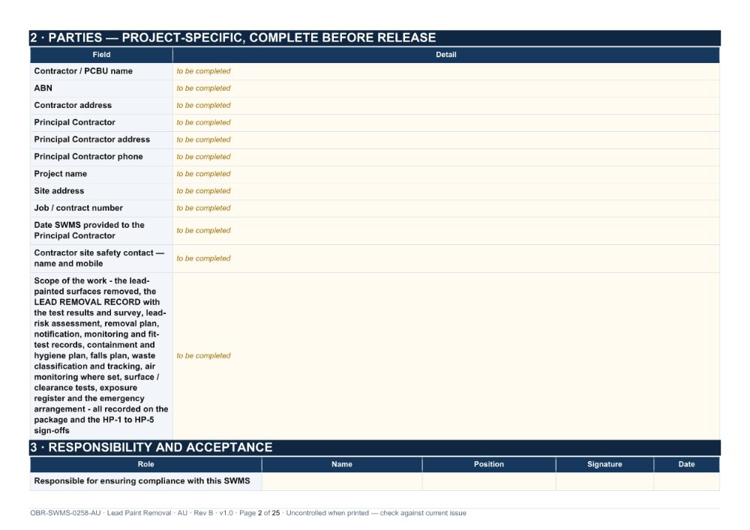Click the Principal Contractor phone detail cell
The height and width of the screenshot is (530, 750).
tap(445, 157)
